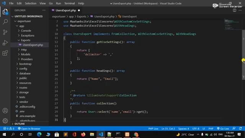Screen dimensions: 245x138
Task: Launch Firefox from taskbar
Action: [83, 135]
